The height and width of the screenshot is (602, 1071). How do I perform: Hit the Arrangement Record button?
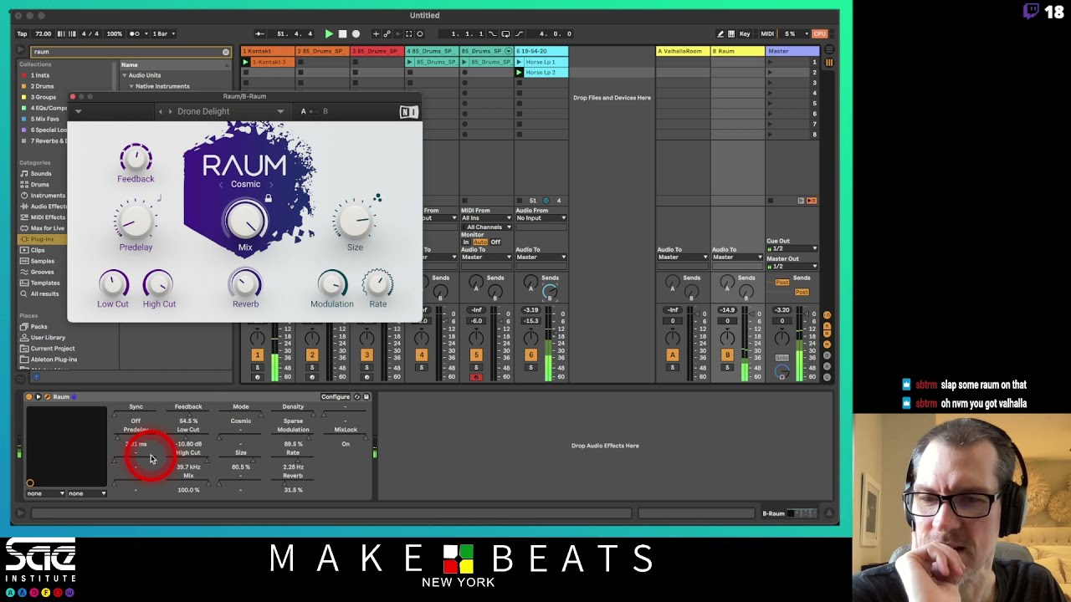(356, 34)
